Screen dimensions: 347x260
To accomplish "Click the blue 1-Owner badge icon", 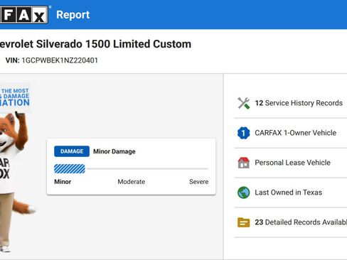I will [244, 133].
